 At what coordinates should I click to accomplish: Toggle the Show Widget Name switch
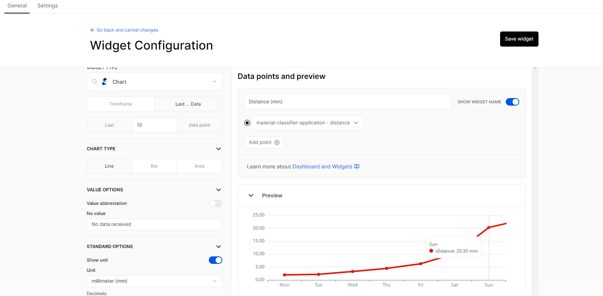coord(512,102)
